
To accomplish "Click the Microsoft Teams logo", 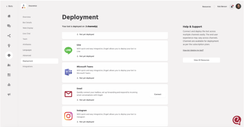I will click(x=68, y=72).
